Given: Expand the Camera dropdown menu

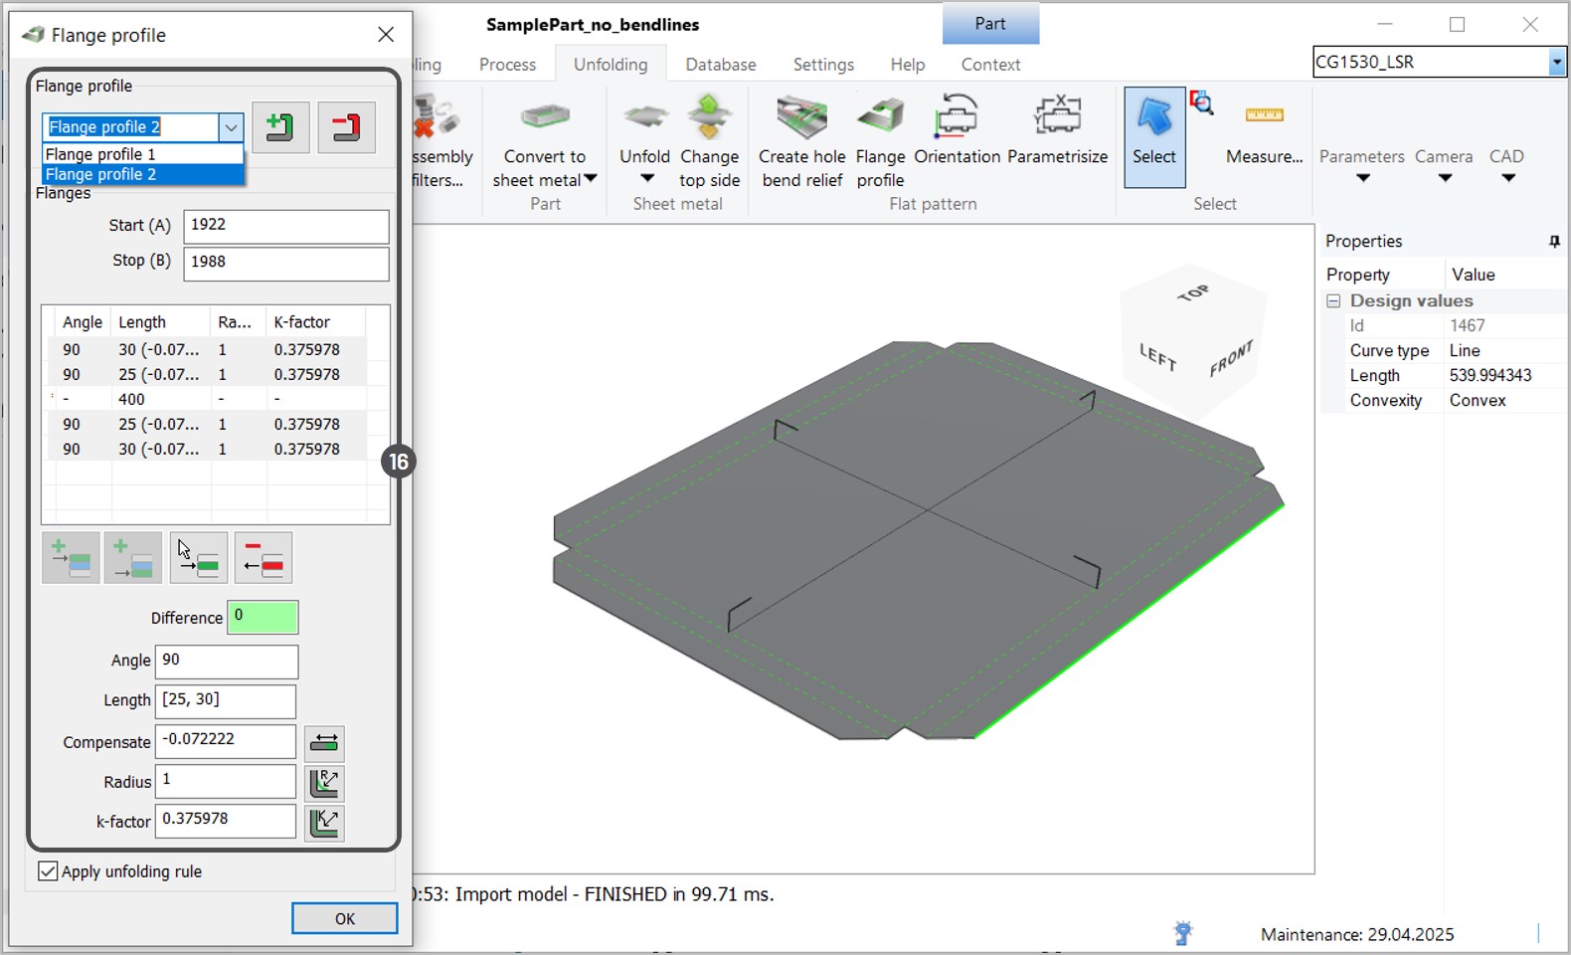Looking at the screenshot, I should tap(1444, 177).
